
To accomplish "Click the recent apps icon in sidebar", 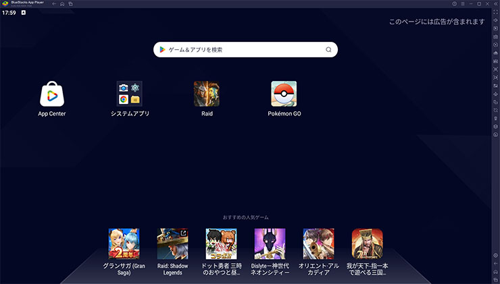I will point(495,280).
